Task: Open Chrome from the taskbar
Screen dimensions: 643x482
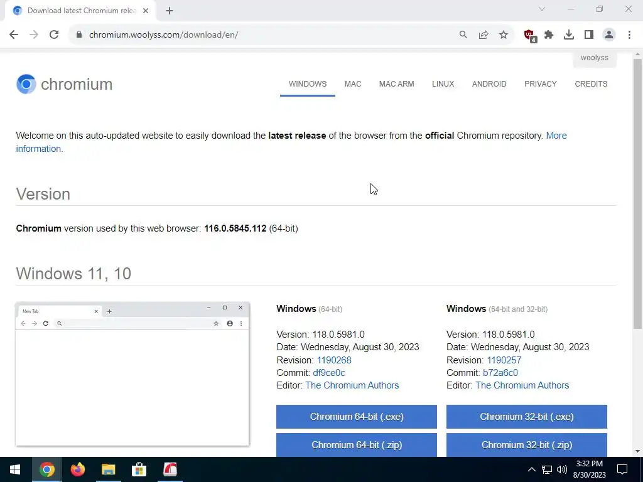Action: pos(46,469)
